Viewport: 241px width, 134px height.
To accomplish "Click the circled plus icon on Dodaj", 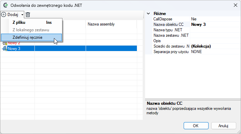I will (4, 15).
